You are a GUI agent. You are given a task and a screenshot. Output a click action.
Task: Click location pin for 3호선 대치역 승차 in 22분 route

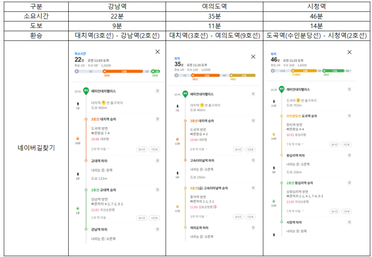click(157, 119)
